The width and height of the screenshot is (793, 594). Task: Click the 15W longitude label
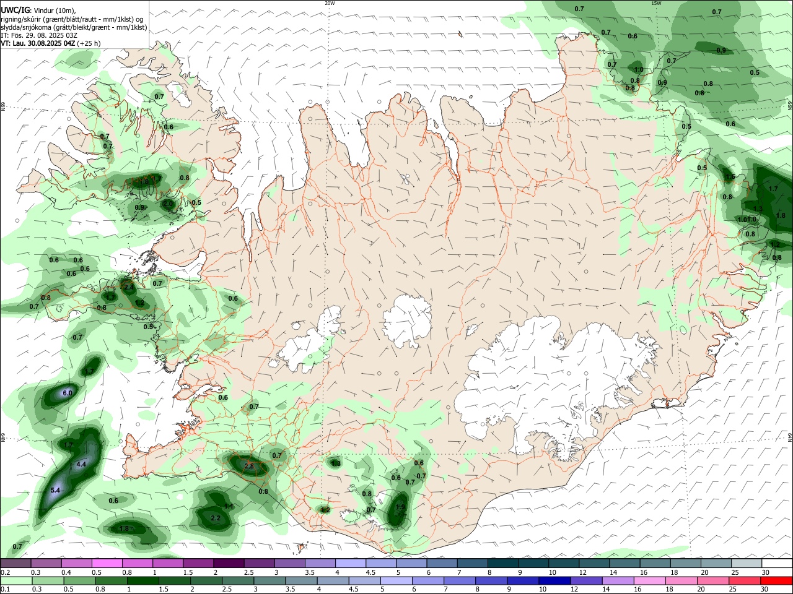(x=656, y=3)
